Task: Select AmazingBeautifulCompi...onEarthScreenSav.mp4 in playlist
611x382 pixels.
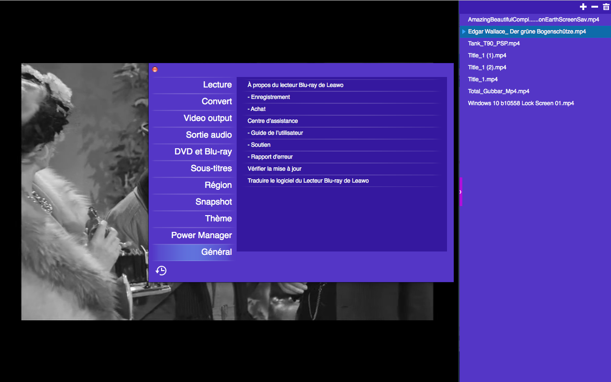Action: (535, 20)
